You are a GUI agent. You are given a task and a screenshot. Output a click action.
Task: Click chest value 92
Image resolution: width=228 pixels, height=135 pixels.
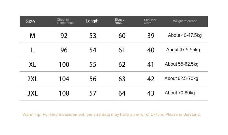point(64,36)
